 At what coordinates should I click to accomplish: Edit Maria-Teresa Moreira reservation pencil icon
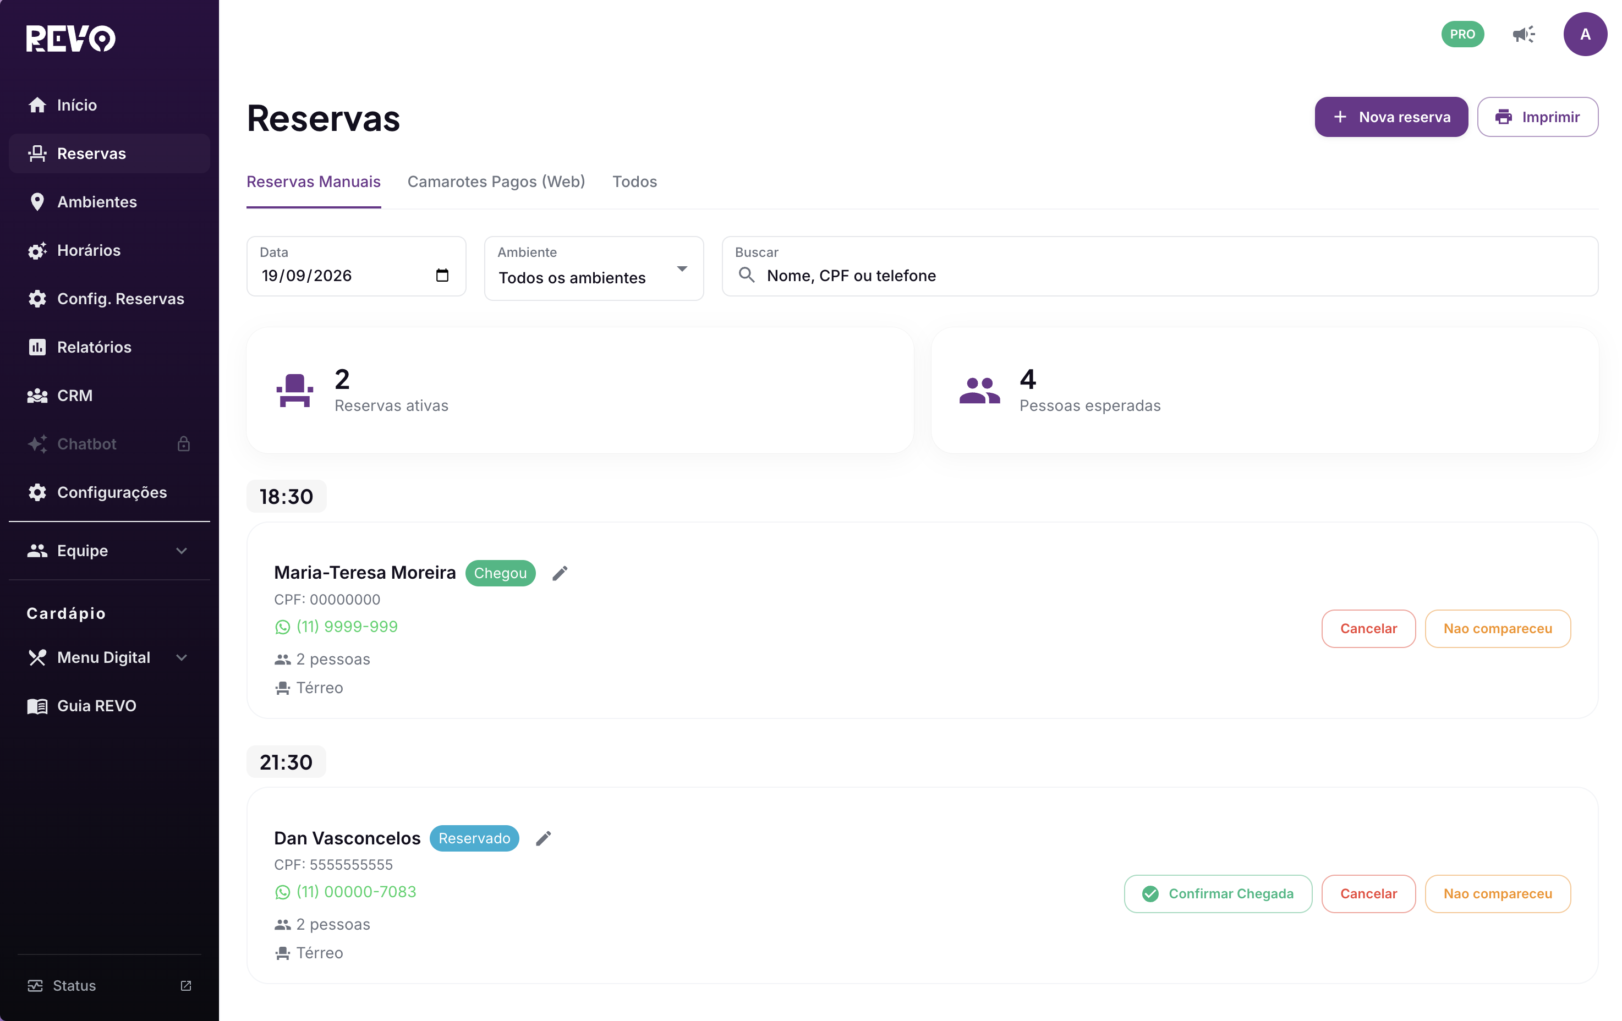560,573
